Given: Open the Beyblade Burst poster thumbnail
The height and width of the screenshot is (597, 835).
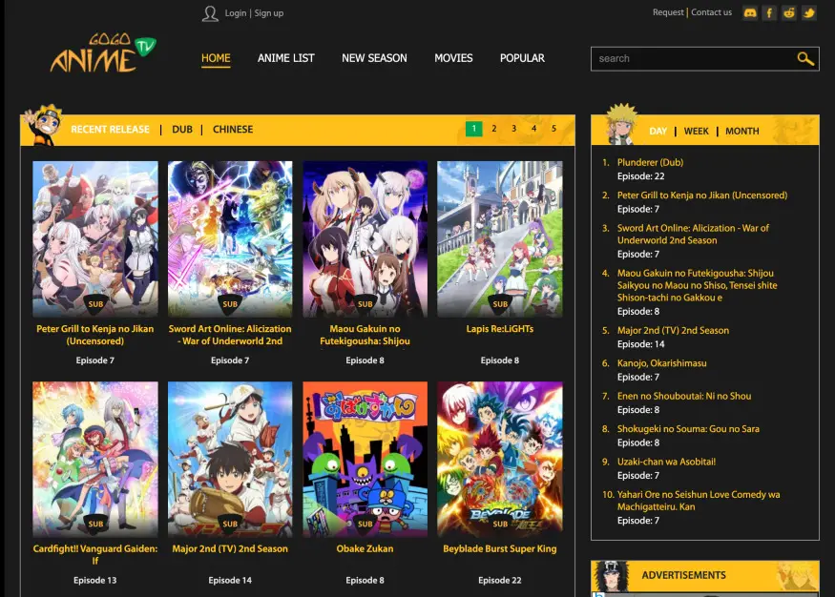Looking at the screenshot, I should 499,459.
